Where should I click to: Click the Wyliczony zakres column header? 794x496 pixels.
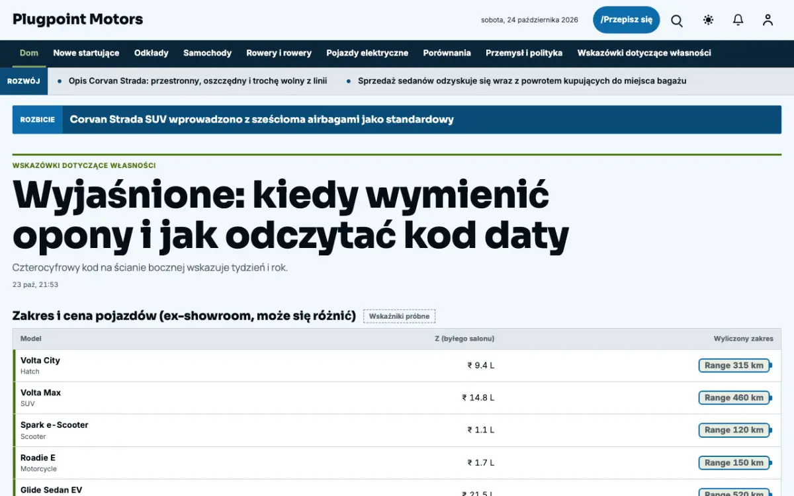point(744,339)
